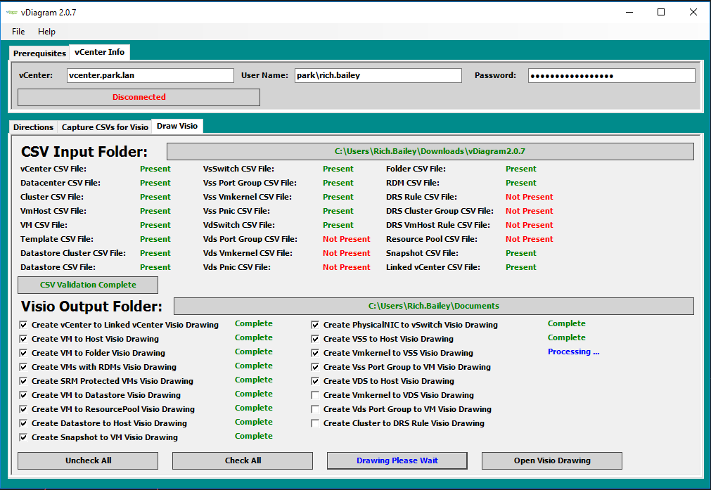Click the User Name input field
The width and height of the screenshot is (711, 490).
[378, 75]
